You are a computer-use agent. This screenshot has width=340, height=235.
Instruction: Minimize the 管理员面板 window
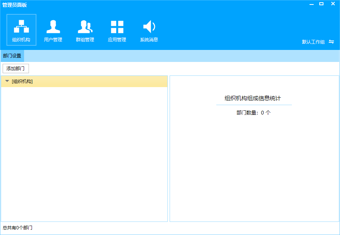coord(311,4)
